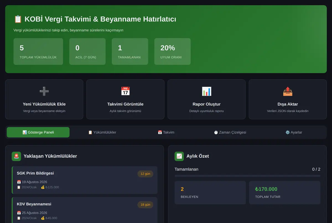Click Dışa Aktar card title
This screenshot has height=223, width=332.
[288, 104]
